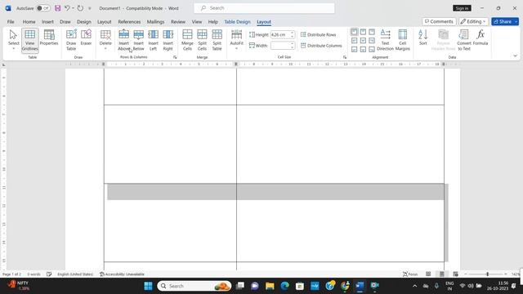This screenshot has height=294, width=523.
Task: Collapse the ribbon with the chevron
Action: click(x=515, y=56)
